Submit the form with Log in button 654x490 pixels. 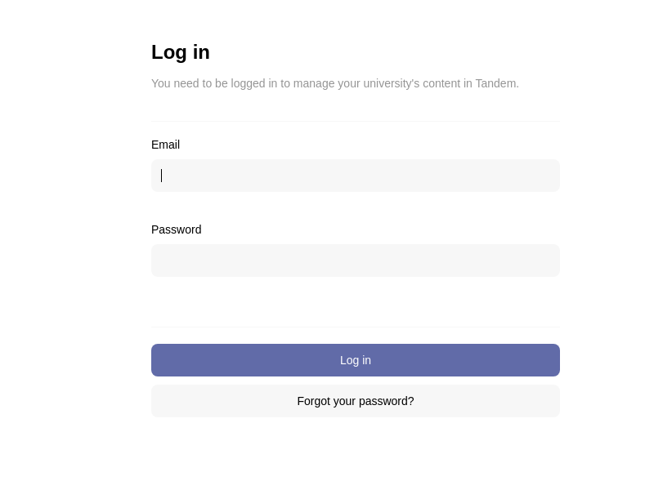356,360
